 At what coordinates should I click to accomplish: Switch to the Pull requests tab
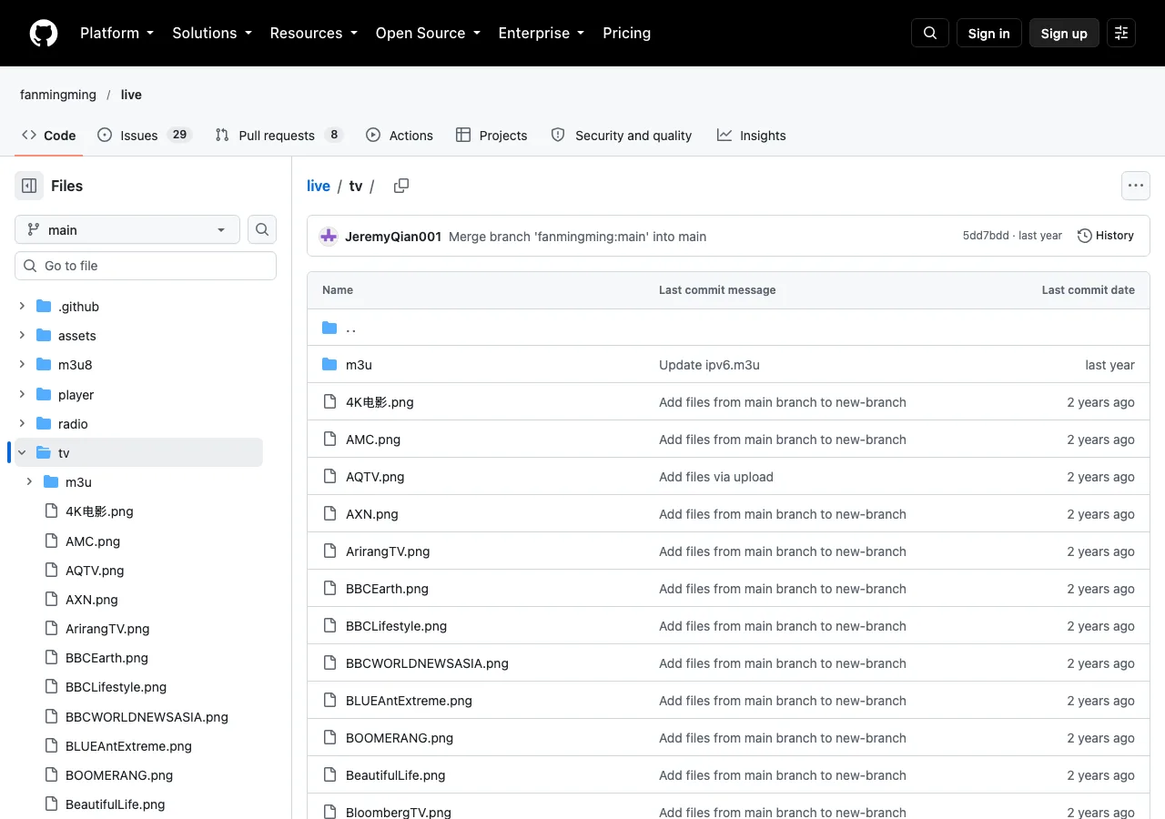279,135
